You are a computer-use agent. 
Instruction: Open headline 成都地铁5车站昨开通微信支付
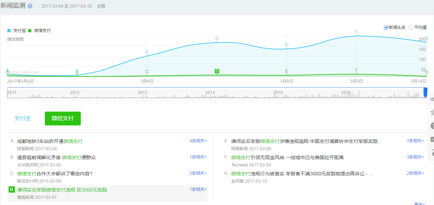point(50,141)
